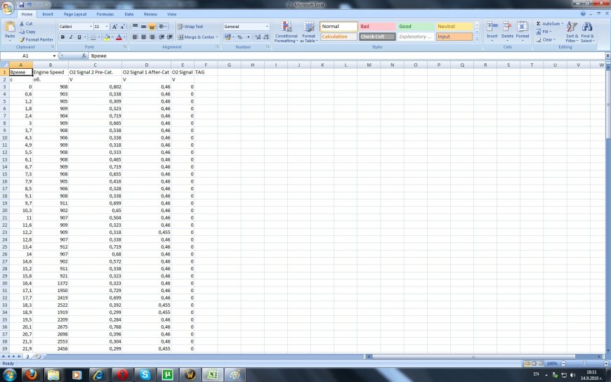
Task: Open the Formulas ribbon tab
Action: point(105,14)
